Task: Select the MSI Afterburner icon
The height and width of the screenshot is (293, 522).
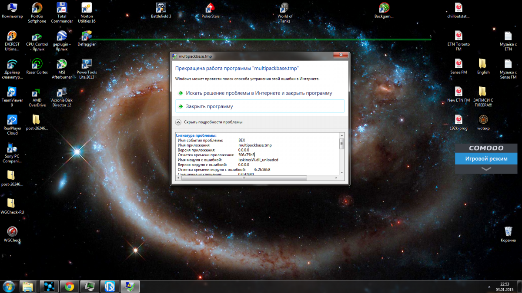Action: pos(62,64)
